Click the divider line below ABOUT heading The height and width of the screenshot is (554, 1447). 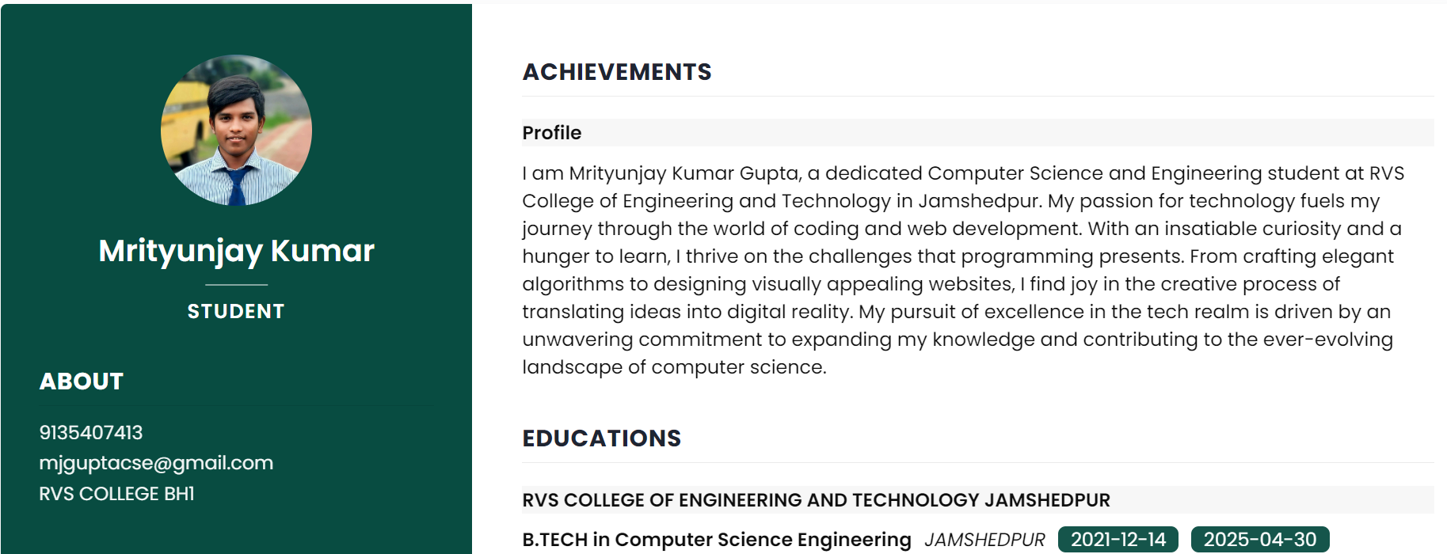click(235, 406)
